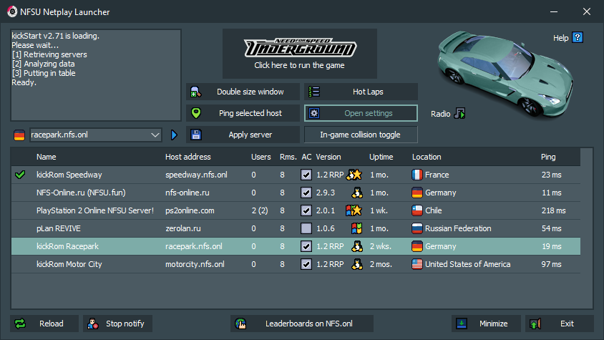
Task: Click the penguin icon on the kickRom Racepark row
Action: (357, 246)
